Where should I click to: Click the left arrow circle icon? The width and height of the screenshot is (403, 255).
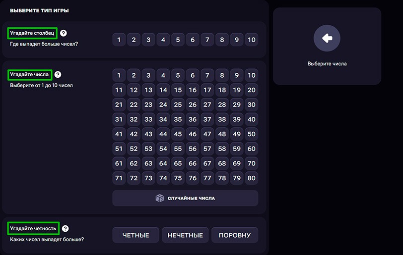pos(327,38)
